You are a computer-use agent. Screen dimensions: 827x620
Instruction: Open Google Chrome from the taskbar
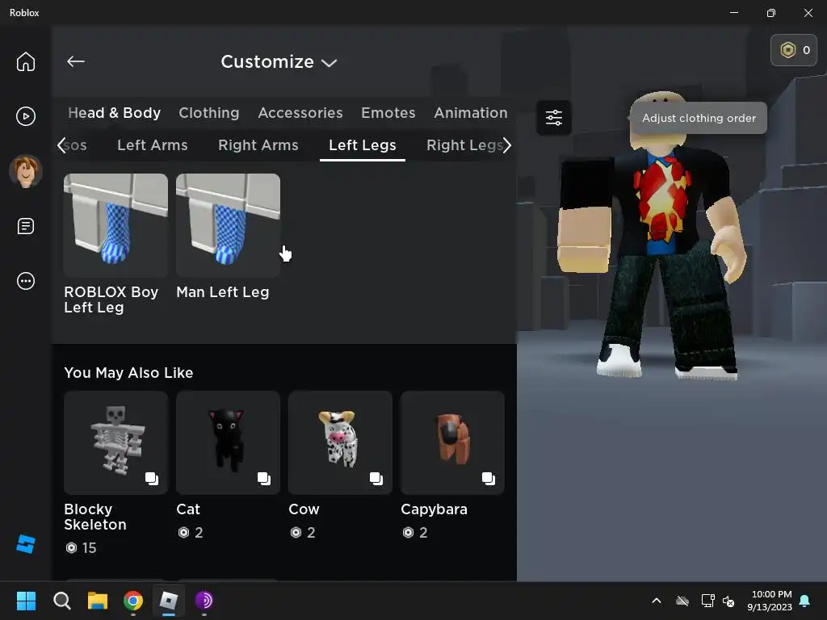133,601
